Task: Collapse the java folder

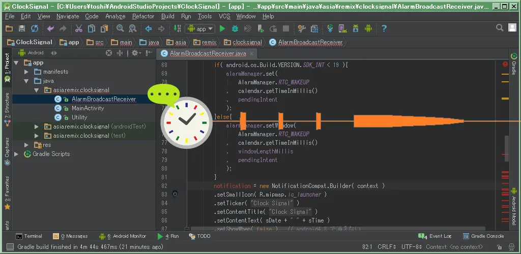Action: point(26,81)
